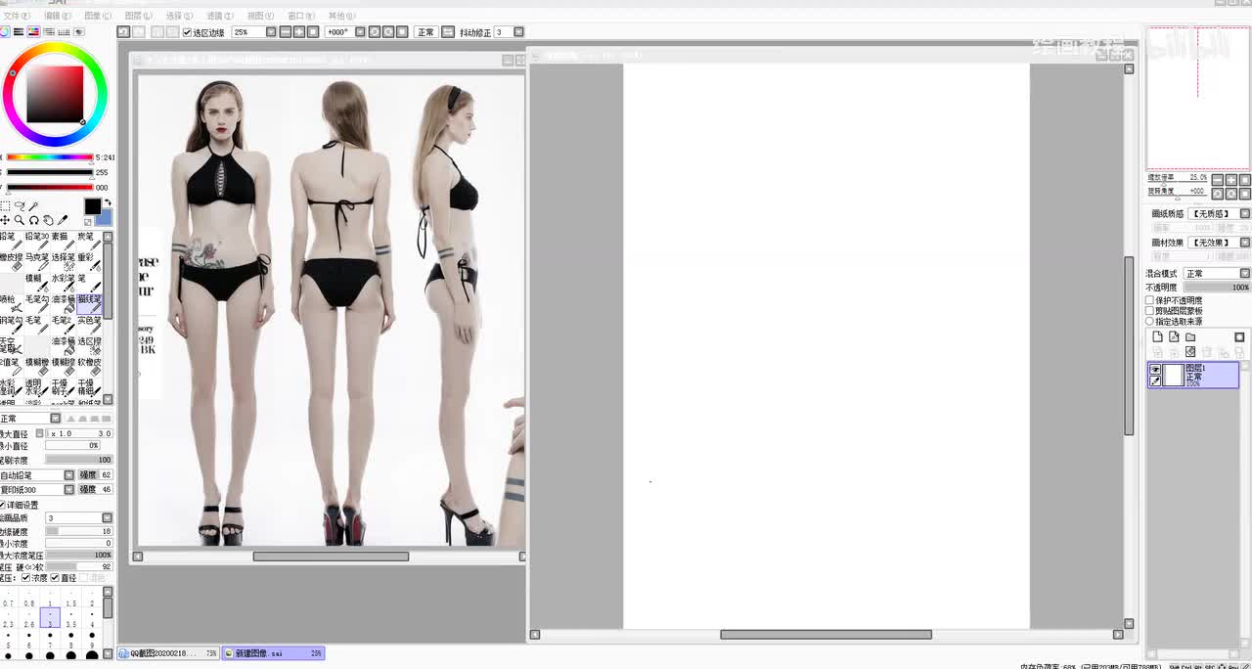Screen dimensions: 1252x669
Task: Open the 滤镜(T) menu
Action: [220, 17]
